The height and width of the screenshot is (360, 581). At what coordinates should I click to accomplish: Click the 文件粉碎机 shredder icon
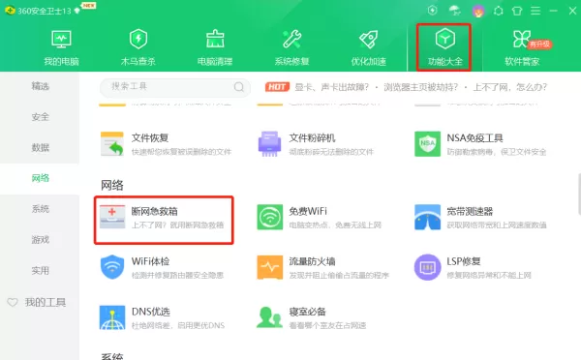(270, 144)
